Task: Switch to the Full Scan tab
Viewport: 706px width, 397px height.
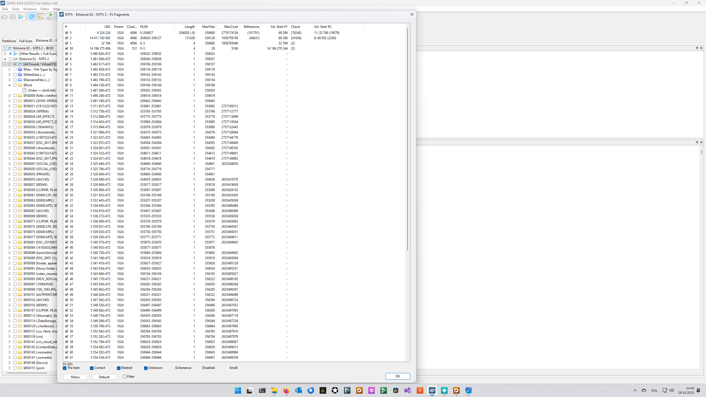Action: click(26, 41)
